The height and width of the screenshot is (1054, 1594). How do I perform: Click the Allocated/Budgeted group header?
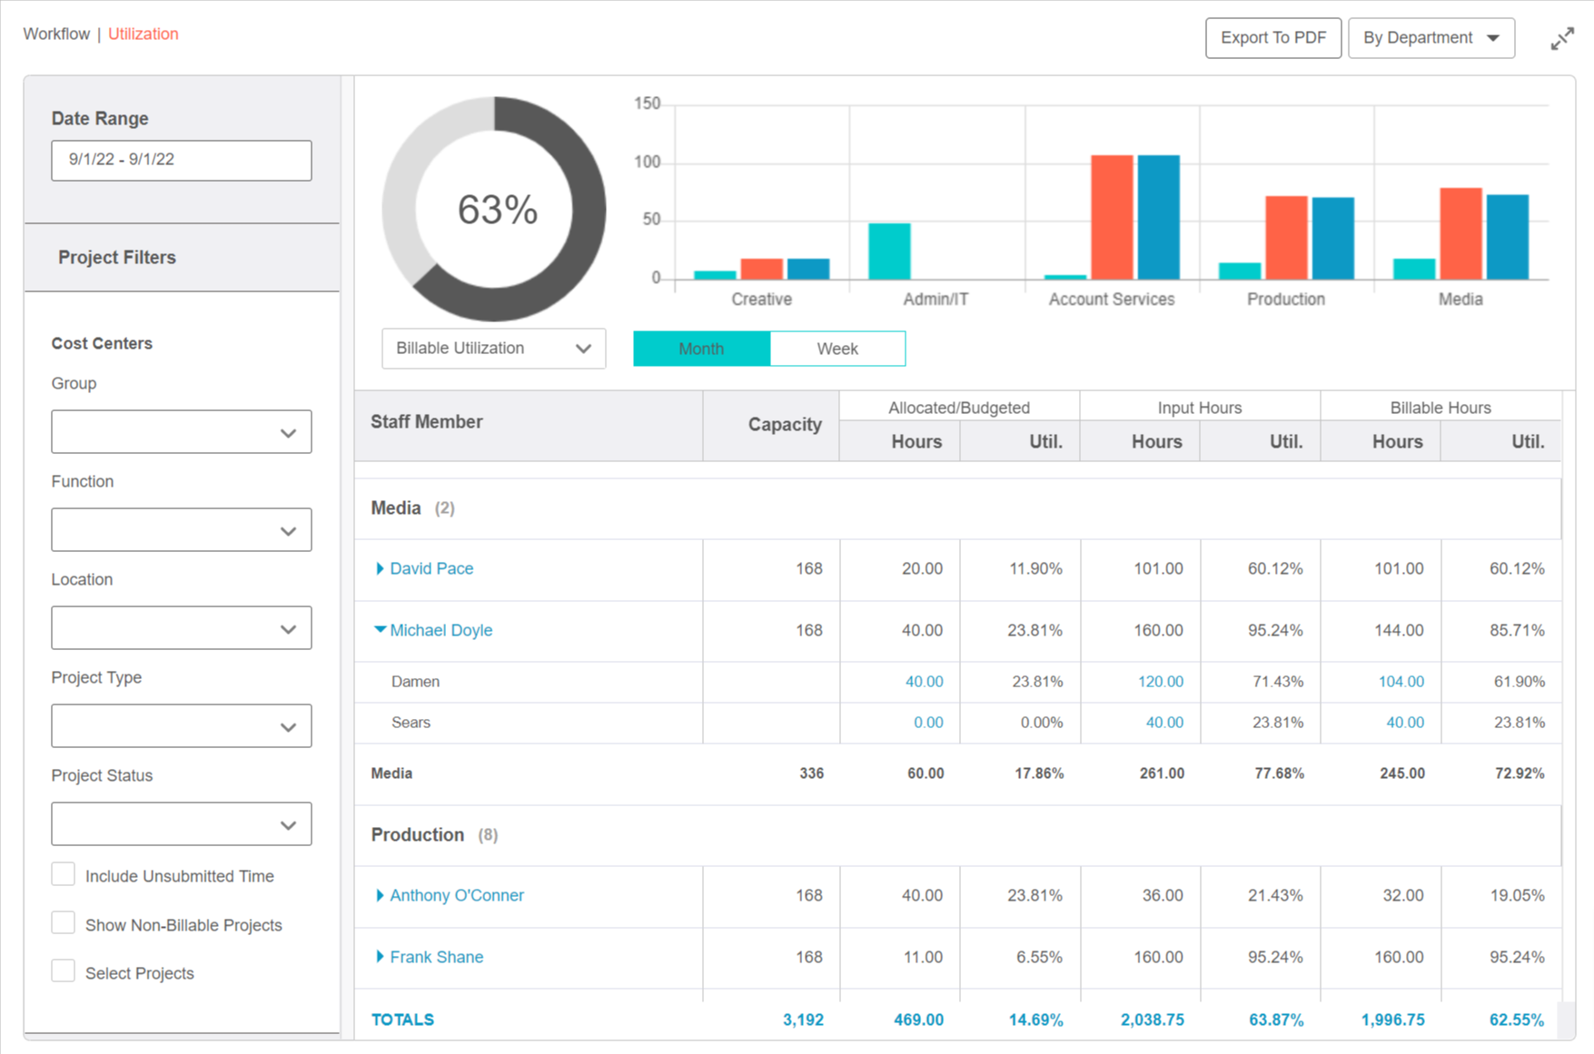[959, 408]
